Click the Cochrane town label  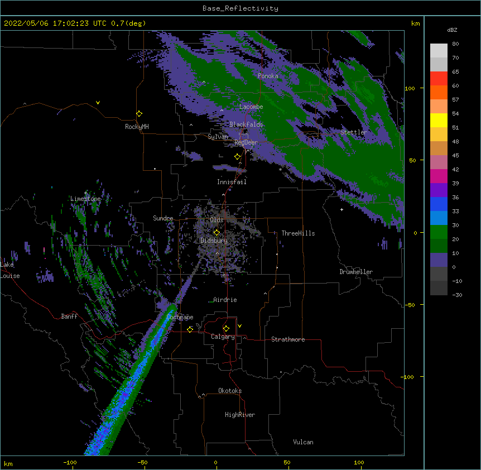180,317
